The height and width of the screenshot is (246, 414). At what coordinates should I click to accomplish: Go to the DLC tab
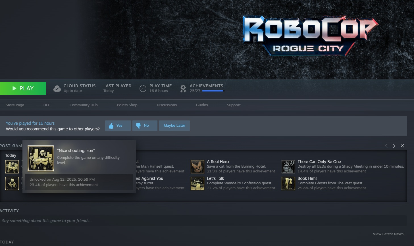click(x=47, y=105)
